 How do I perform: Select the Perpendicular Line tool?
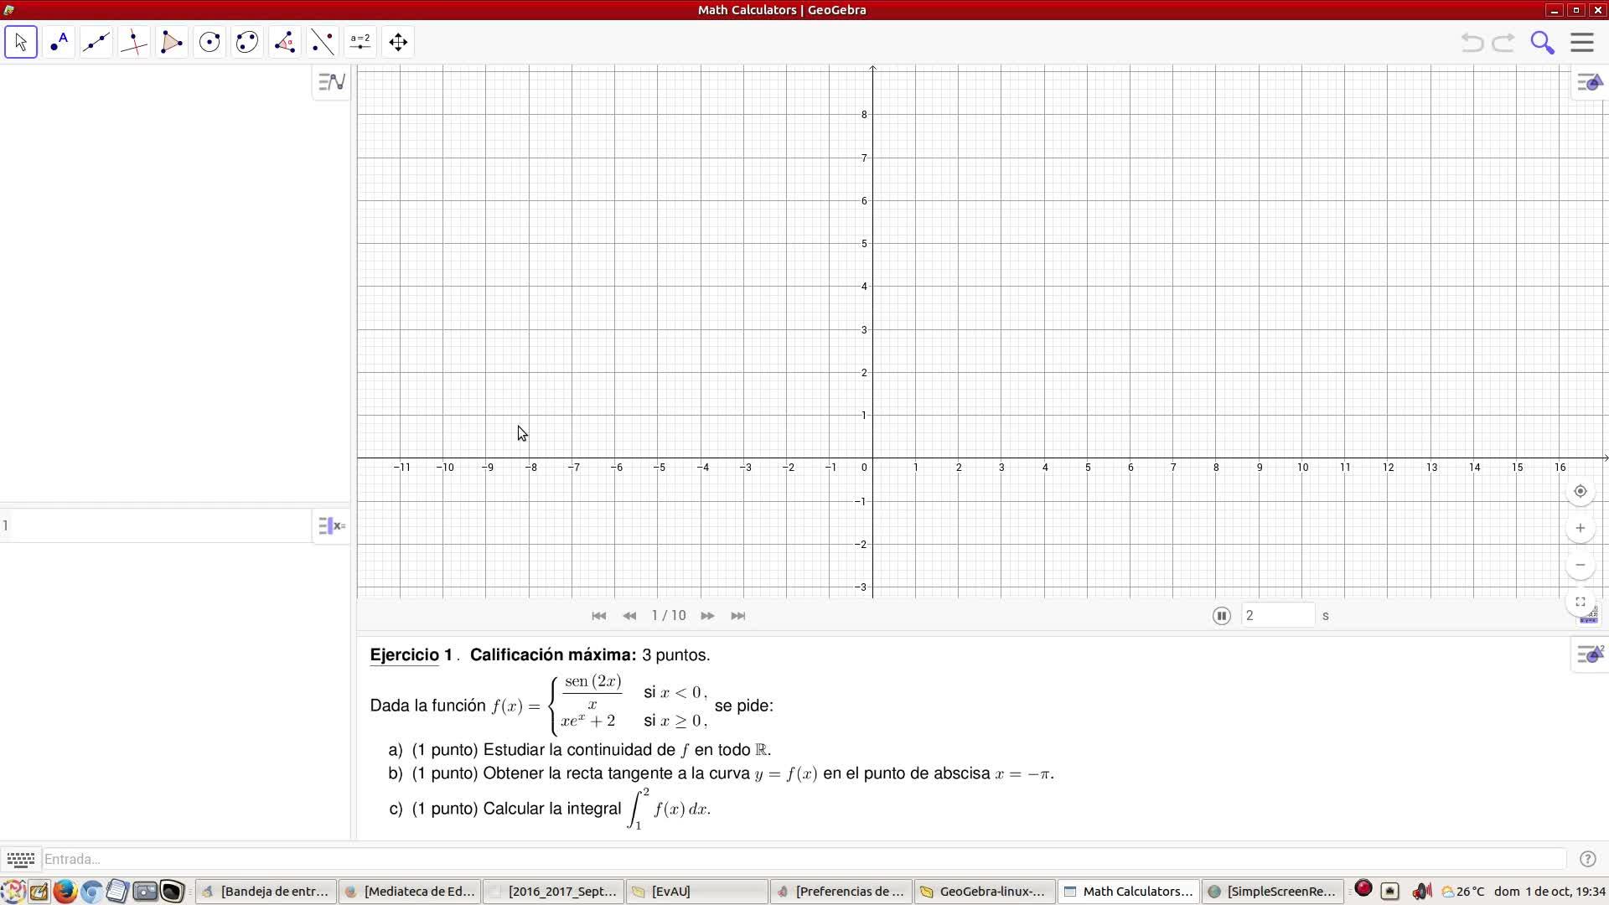pyautogui.click(x=134, y=42)
